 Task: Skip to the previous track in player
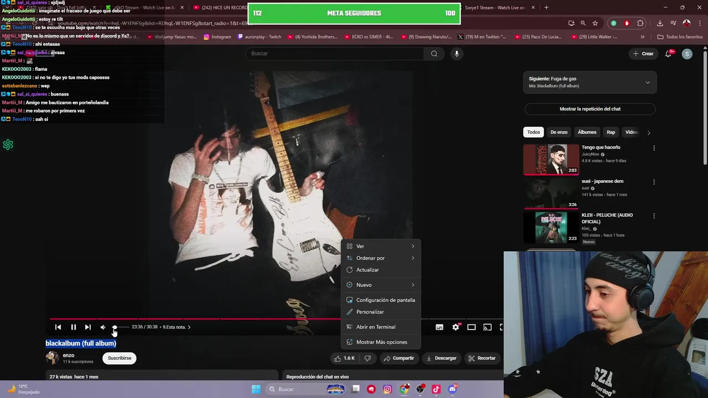pos(58,327)
